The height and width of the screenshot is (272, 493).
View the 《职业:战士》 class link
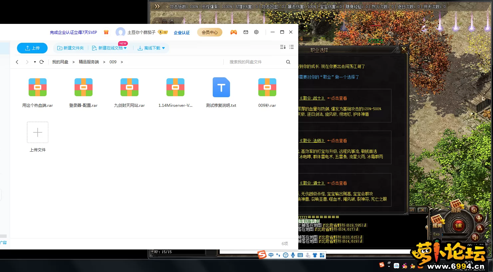pos(312,98)
